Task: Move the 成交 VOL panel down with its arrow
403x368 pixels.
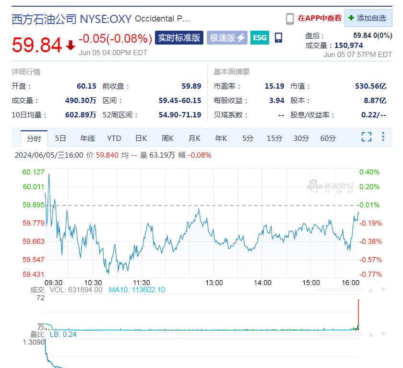Action: pyautogui.click(x=383, y=289)
